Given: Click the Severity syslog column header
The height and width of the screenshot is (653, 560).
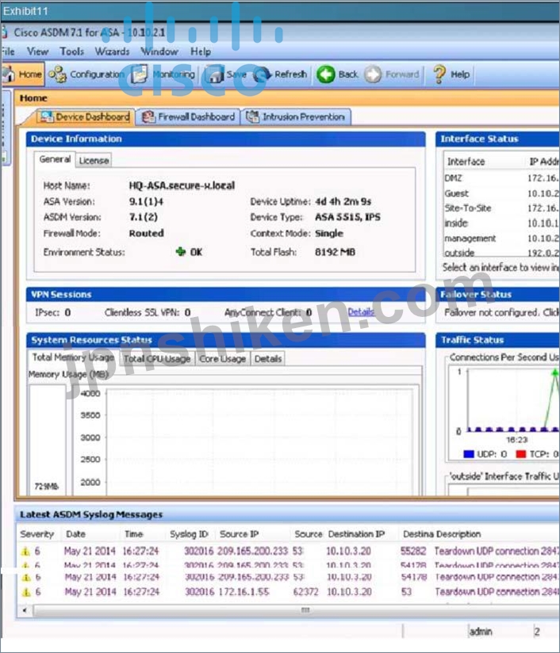Looking at the screenshot, I should [x=37, y=534].
